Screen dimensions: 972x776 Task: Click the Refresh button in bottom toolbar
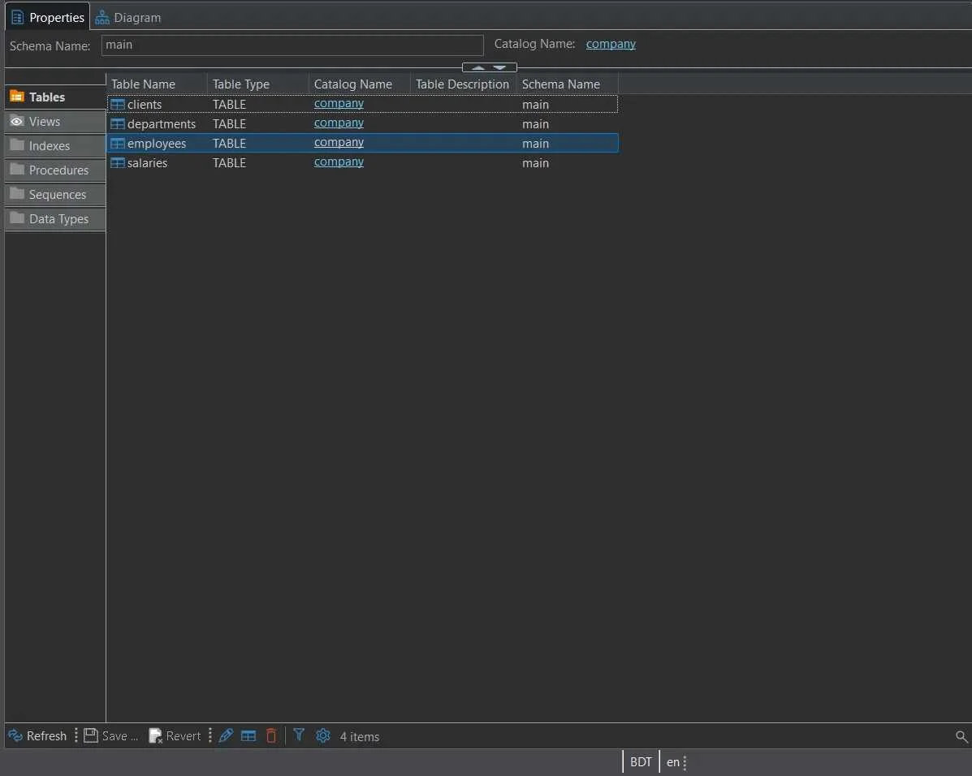(37, 735)
